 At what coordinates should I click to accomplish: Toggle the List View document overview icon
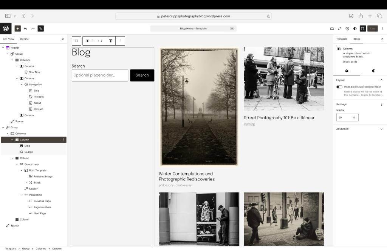click(40, 29)
